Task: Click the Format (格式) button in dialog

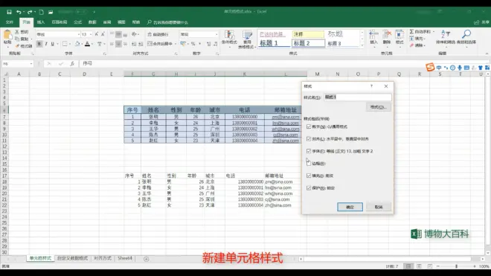Action: click(378, 107)
